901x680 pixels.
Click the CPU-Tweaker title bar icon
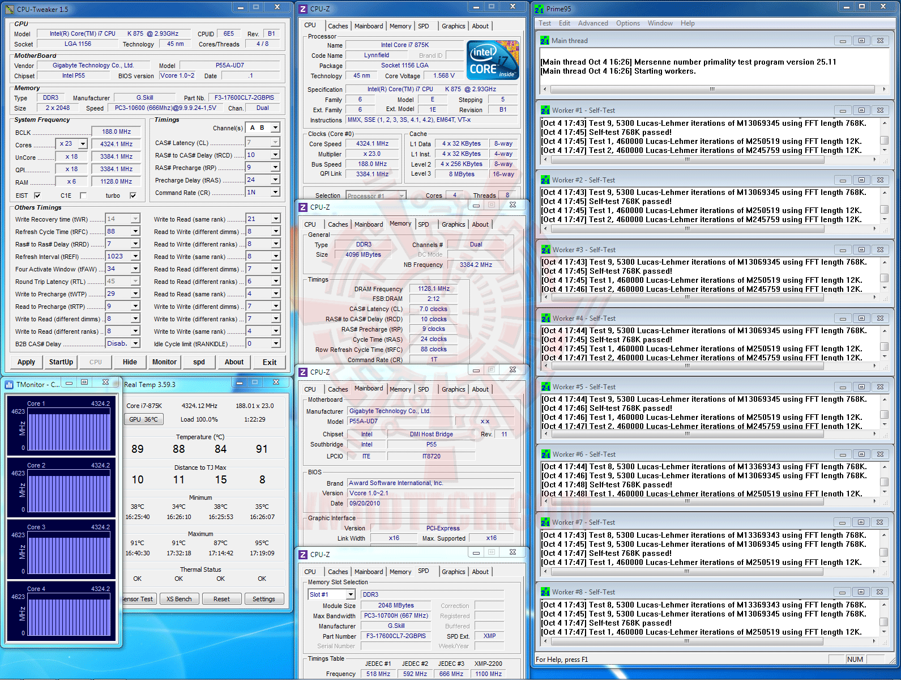click(x=10, y=9)
